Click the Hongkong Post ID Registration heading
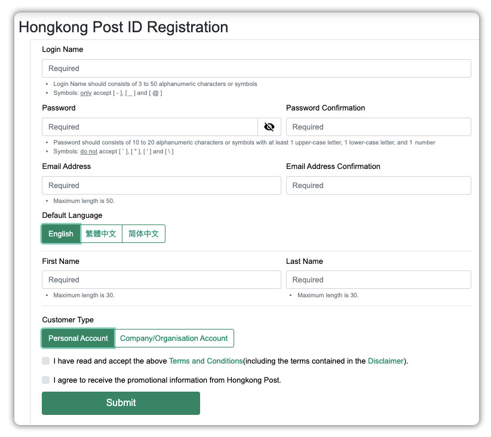 (x=124, y=27)
